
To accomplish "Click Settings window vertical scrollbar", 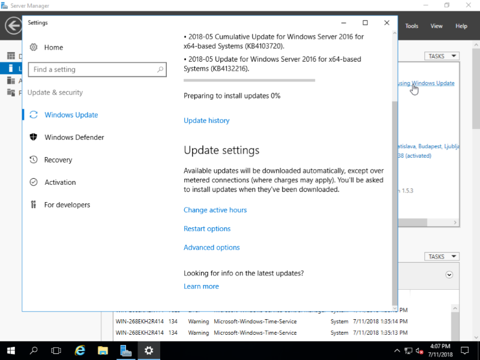I will click(395, 202).
